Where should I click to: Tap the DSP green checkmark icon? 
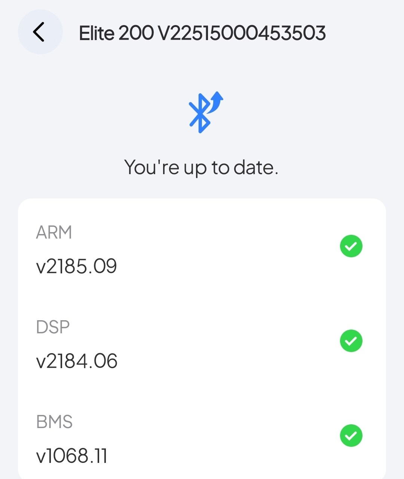[x=351, y=341]
